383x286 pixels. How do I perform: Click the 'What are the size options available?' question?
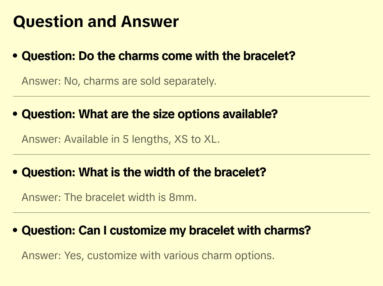point(150,114)
